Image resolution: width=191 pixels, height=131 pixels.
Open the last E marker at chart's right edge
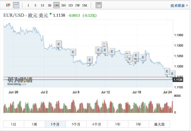(x=172, y=74)
